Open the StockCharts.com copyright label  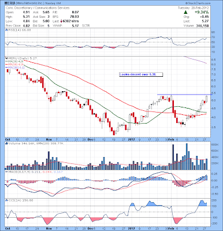click(198, 3)
